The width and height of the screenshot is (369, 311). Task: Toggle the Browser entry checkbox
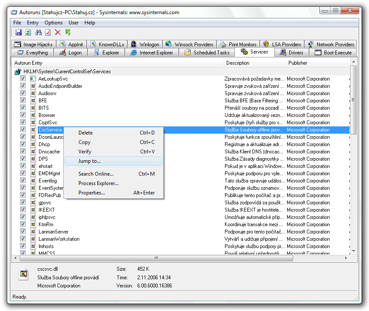(x=23, y=115)
